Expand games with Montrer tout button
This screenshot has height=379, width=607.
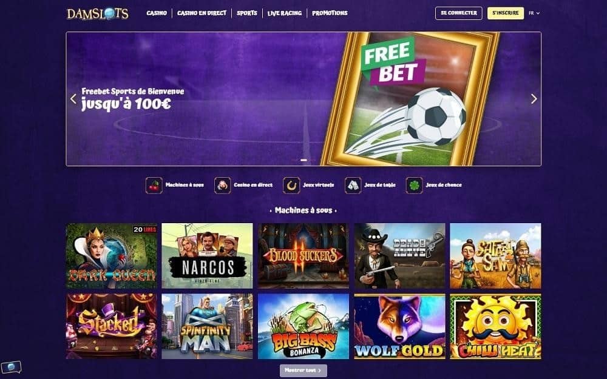tap(303, 370)
